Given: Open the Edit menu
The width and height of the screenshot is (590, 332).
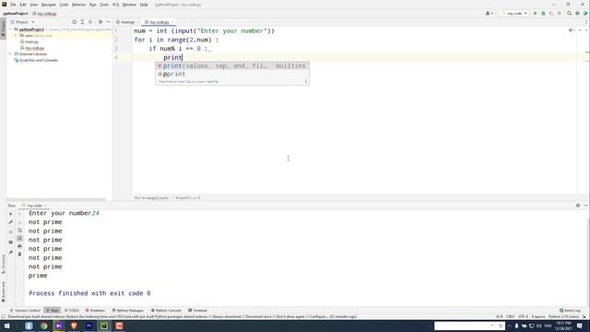Looking at the screenshot, I should click(x=23, y=5).
